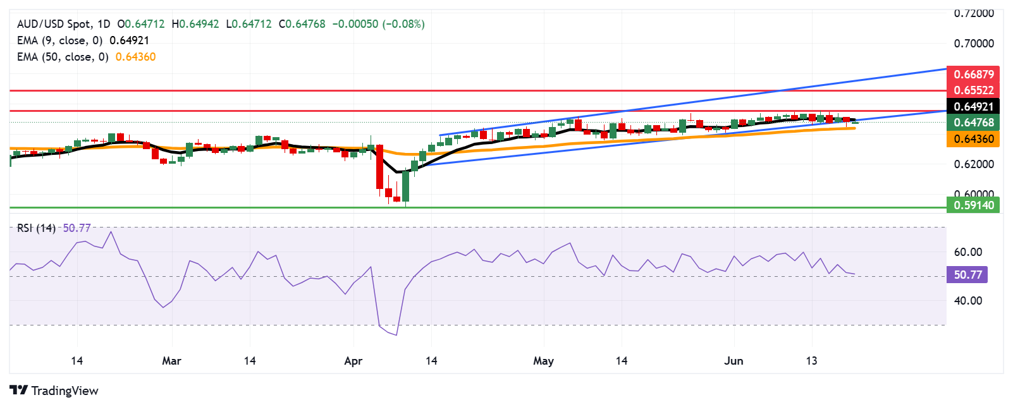1013x407 pixels.
Task: Click the green 0.64768 current price tag
Action: point(973,123)
